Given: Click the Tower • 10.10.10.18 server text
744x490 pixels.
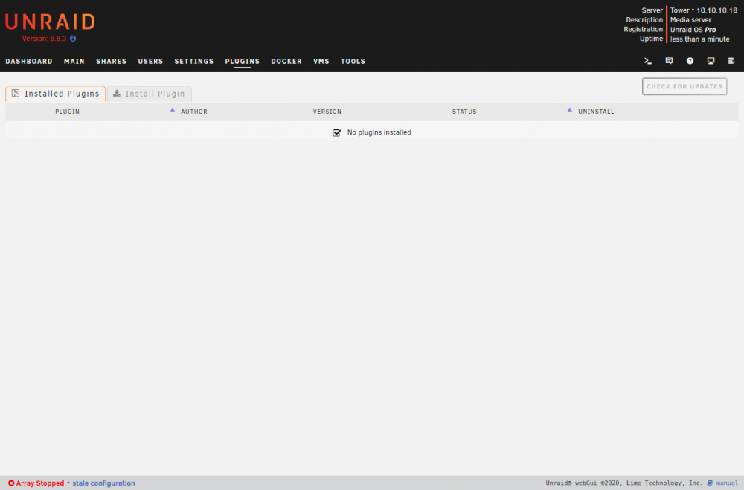Looking at the screenshot, I should click(x=704, y=10).
